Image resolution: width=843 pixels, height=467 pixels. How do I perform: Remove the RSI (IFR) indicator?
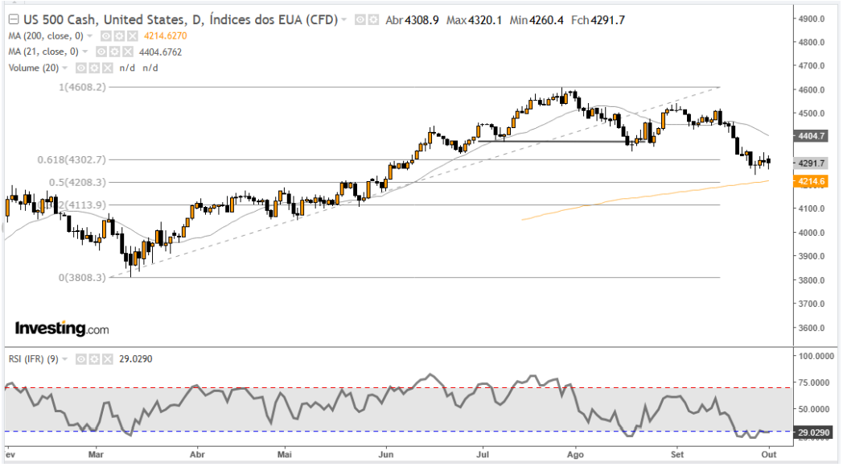point(106,358)
